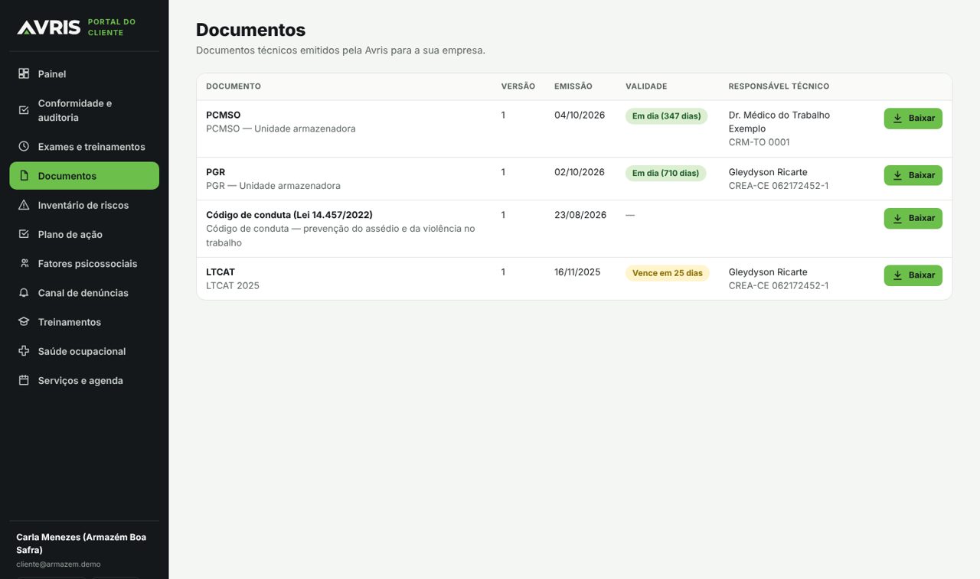Open Plano de ação page

(x=84, y=234)
